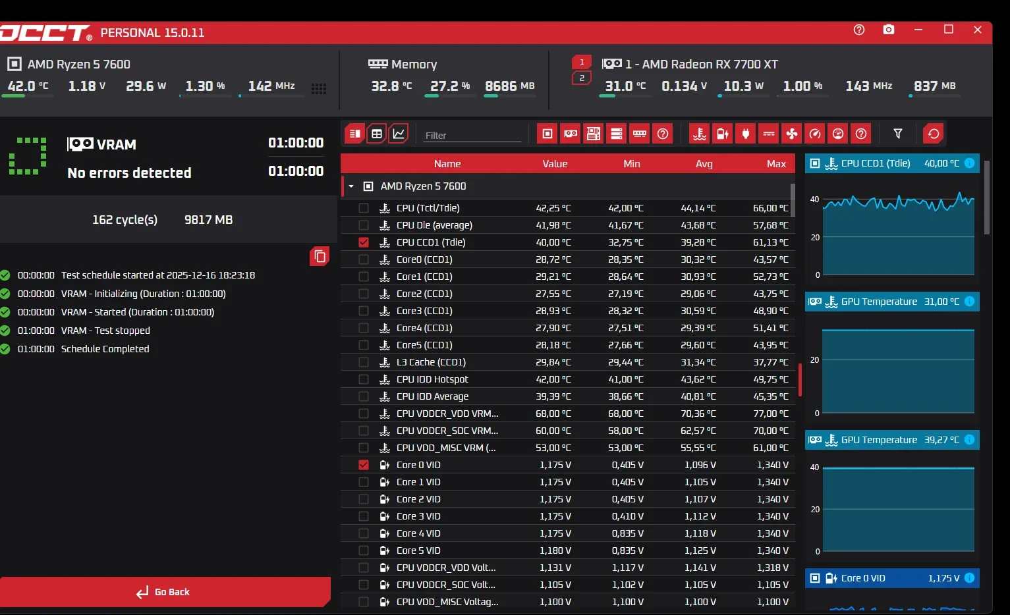Filter sensors by memory module hardware
This screenshot has width=1010, height=615.
point(640,134)
